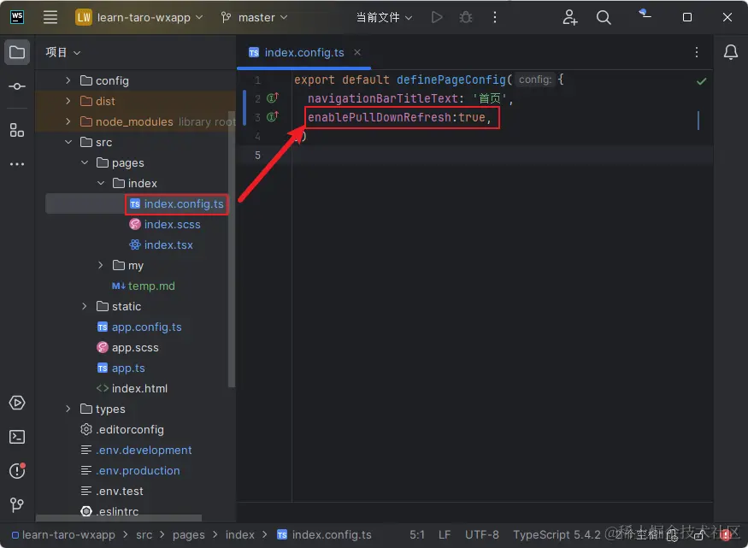Click the project tree horizontal scrollbar

click(x=118, y=518)
